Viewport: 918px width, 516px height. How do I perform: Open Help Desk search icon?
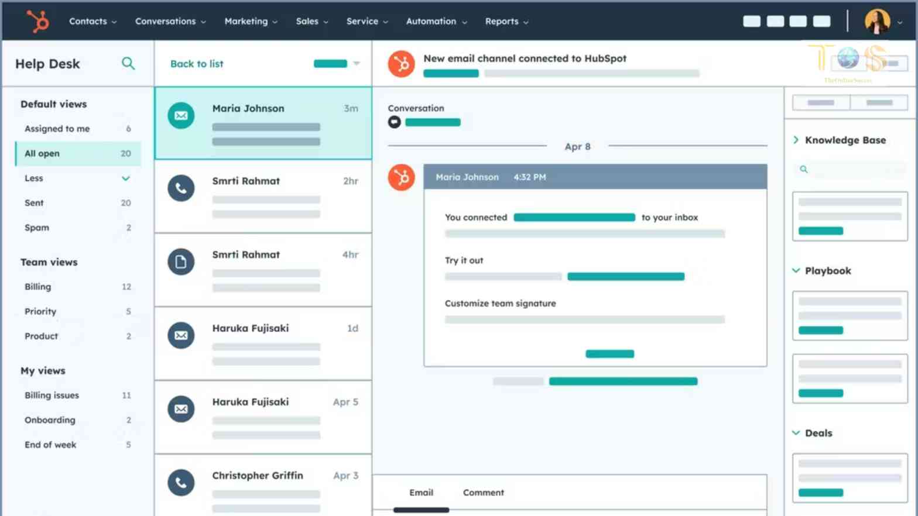coord(128,63)
